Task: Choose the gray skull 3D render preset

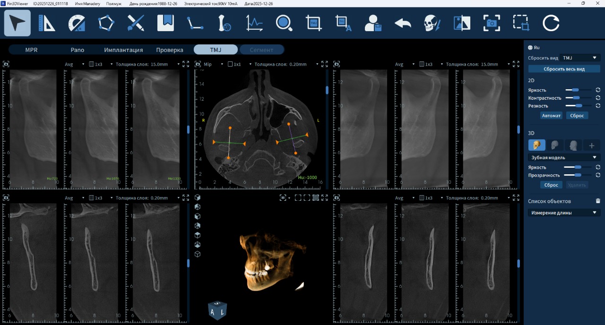Action: pyautogui.click(x=555, y=145)
